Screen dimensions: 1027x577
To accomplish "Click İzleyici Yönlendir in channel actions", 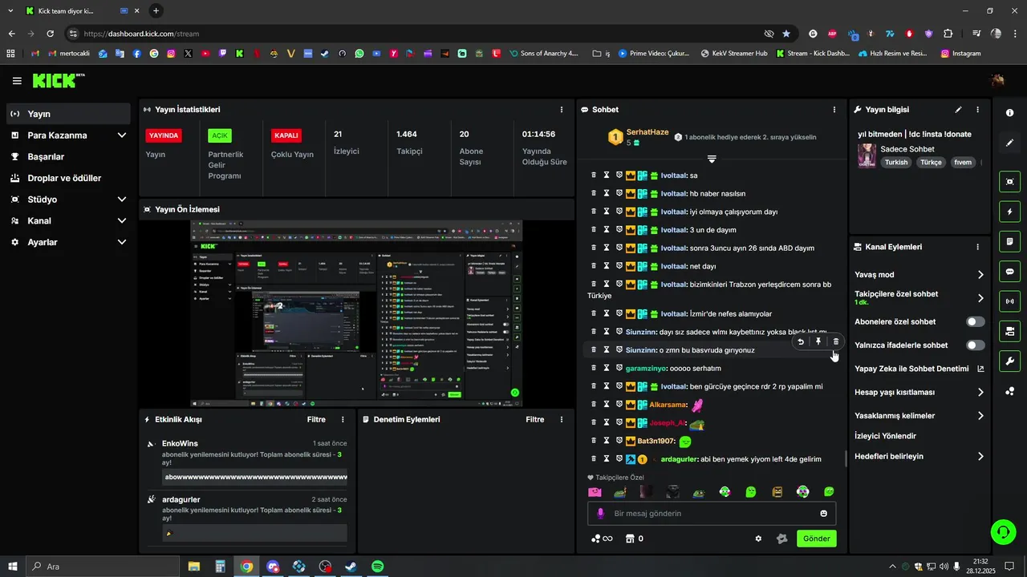I will [886, 436].
